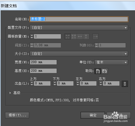Decrease 右方 right bleed value
The image size is (135, 126).
coord(101,85)
